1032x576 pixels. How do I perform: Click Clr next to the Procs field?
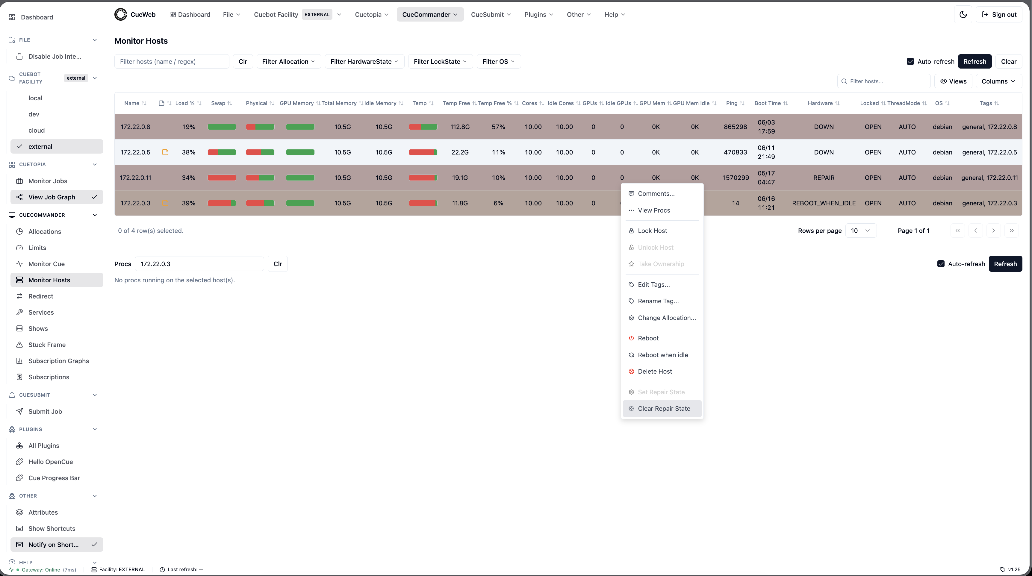click(278, 264)
